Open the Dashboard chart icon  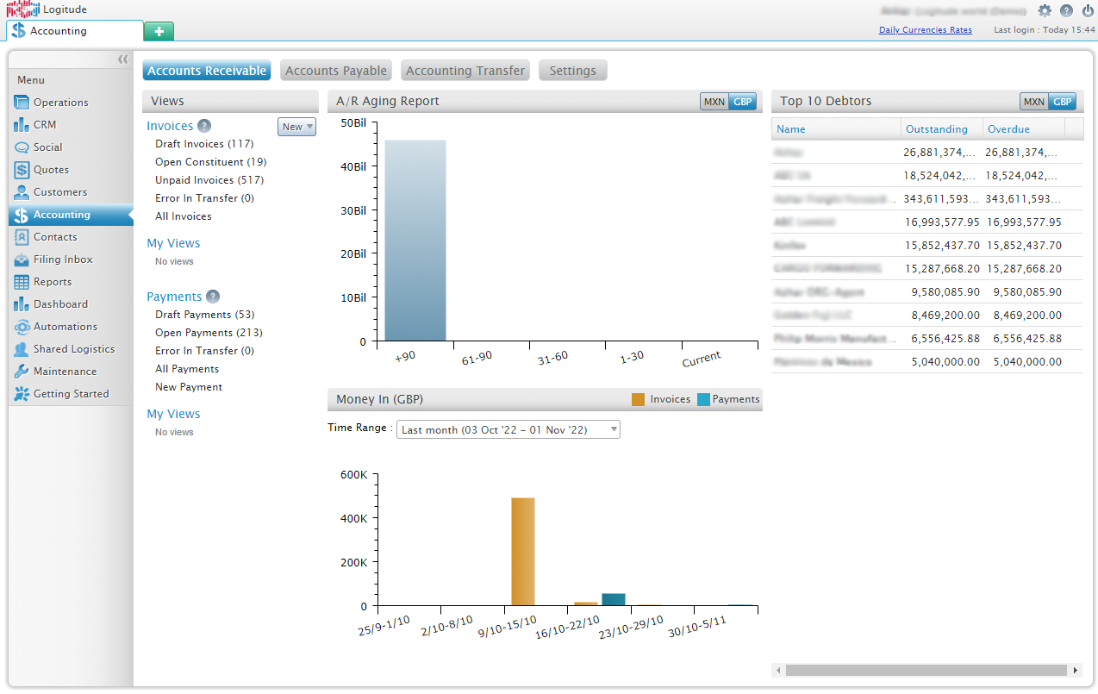point(22,303)
